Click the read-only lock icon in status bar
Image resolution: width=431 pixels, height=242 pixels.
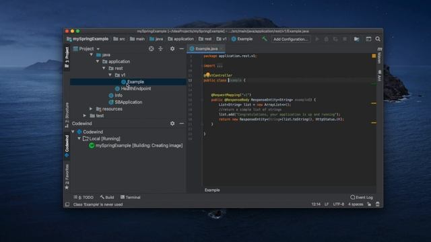369,204
